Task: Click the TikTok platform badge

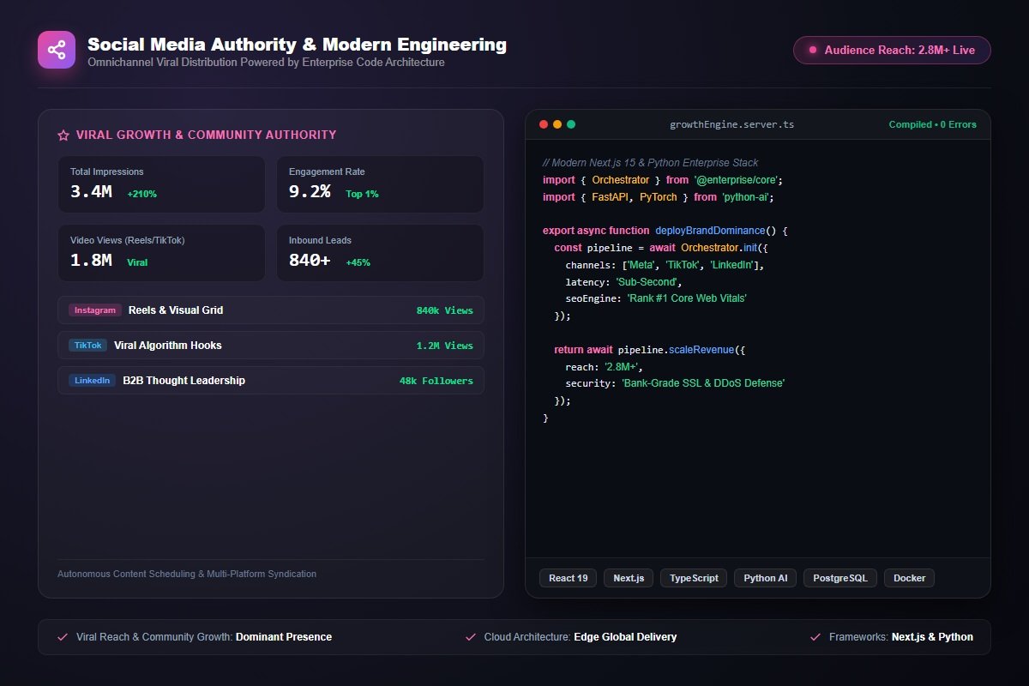Action: 88,346
